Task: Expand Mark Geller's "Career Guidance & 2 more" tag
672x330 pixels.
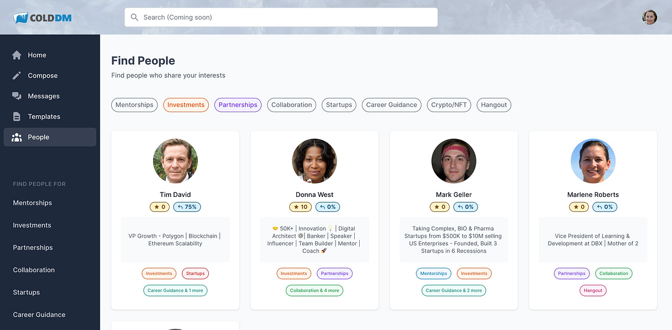Action: point(453,290)
